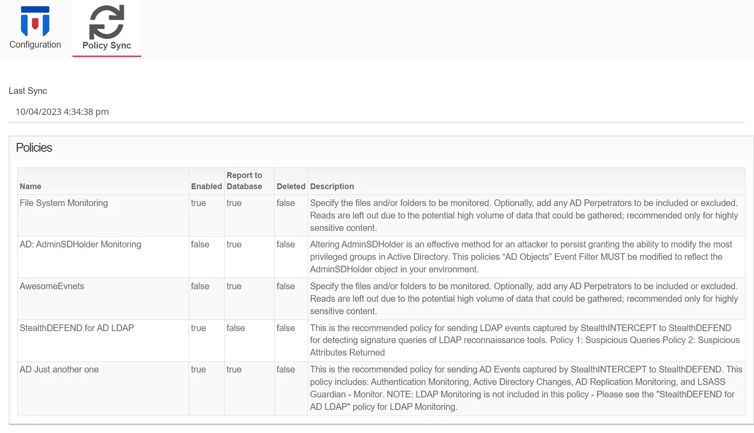Click File System Monitoring description text
The width and height of the screenshot is (754, 433).
point(524,215)
